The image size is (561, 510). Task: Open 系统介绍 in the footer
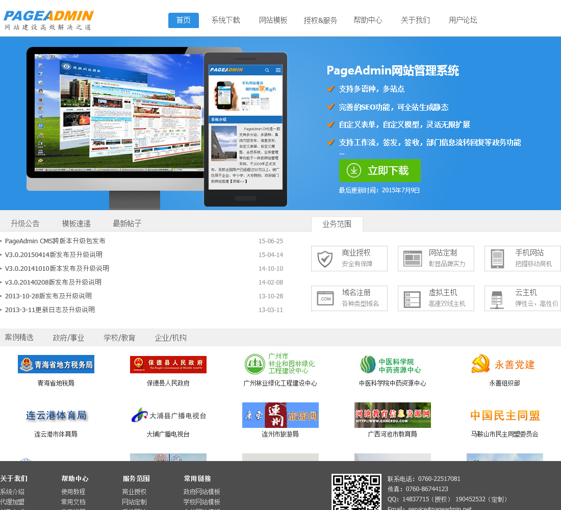pyautogui.click(x=12, y=492)
